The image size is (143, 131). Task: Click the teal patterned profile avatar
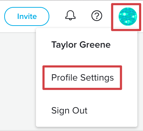pyautogui.click(x=128, y=16)
